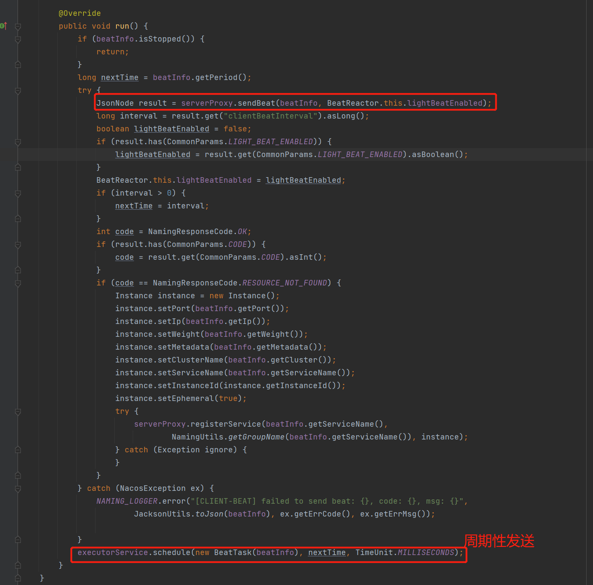Click the setServiceName method call
This screenshot has height=585, width=593.
coord(191,373)
